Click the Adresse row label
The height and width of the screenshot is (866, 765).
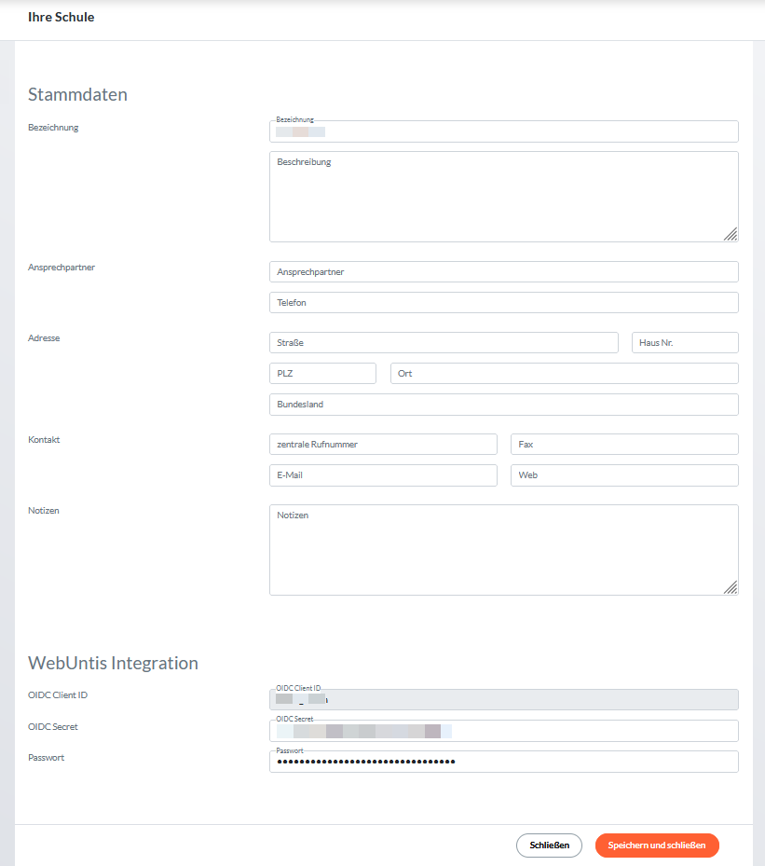pos(44,338)
